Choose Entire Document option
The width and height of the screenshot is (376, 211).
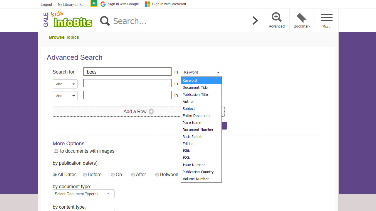pos(201,115)
